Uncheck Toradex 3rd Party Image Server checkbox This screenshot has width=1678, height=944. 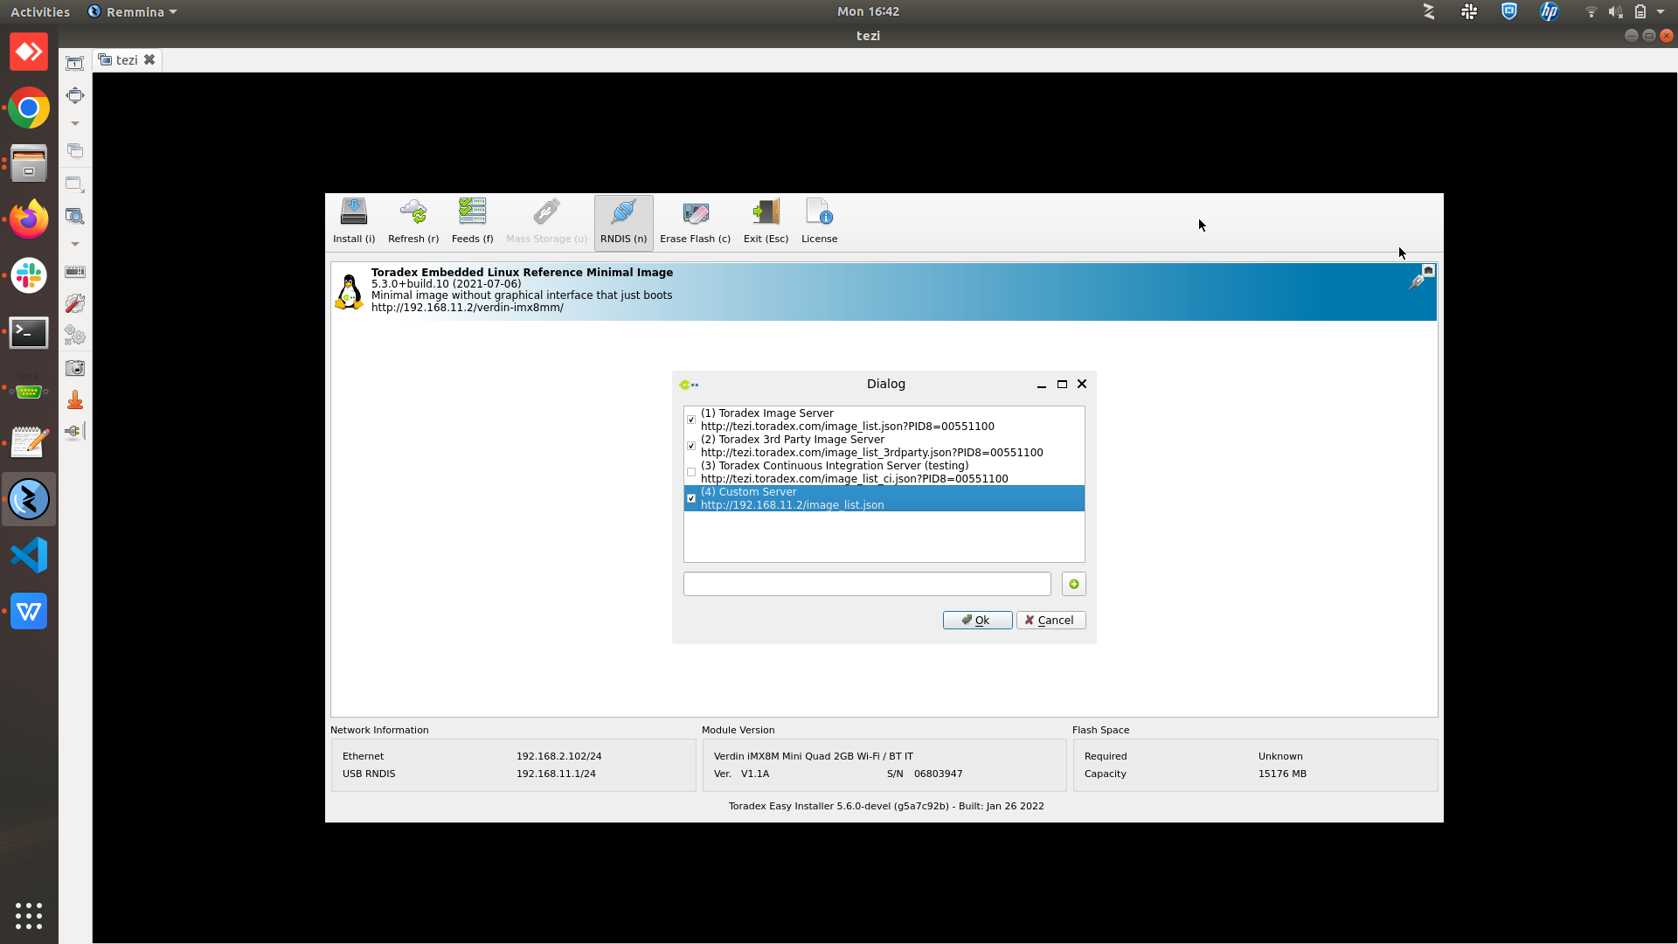point(691,446)
